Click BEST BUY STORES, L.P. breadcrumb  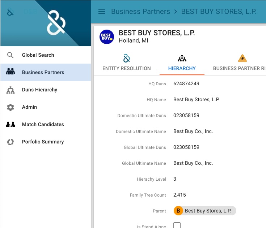point(219,12)
